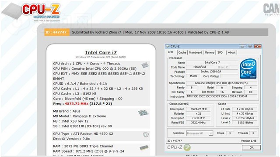Click the CPU Cache L3 8192 KB line
280x157 pixels.
[75, 93]
